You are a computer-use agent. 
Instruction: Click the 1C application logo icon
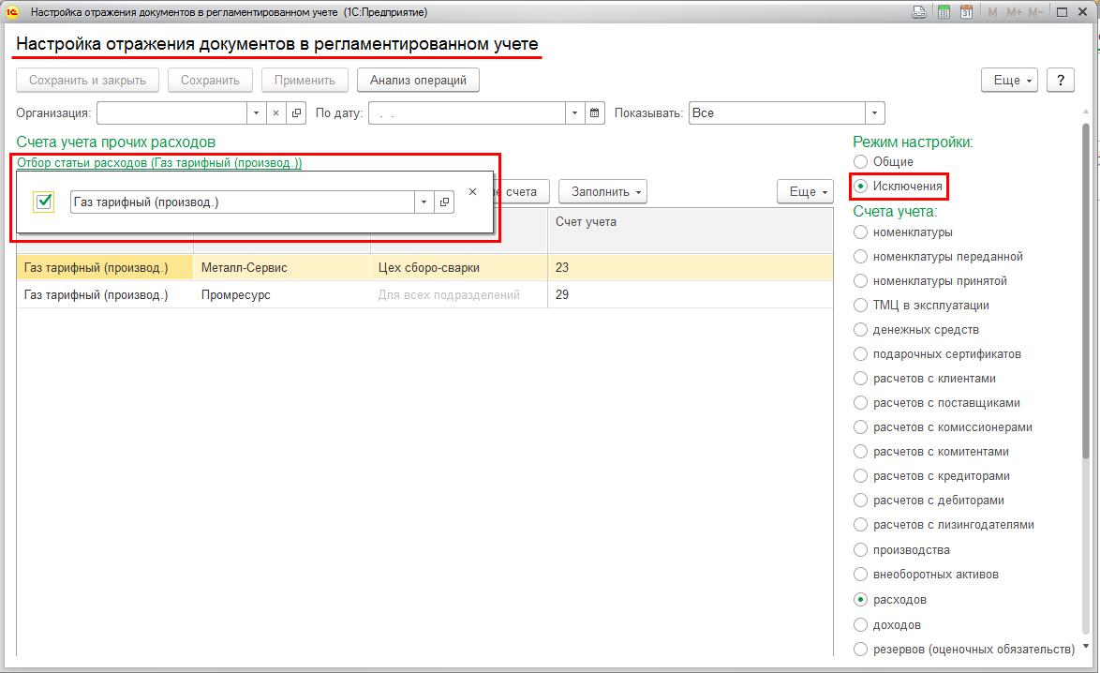12,12
